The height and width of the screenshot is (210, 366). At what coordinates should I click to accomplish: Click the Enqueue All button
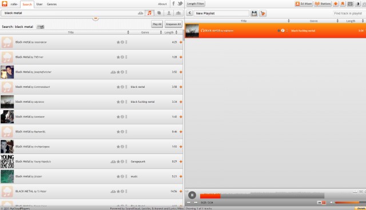173,24
